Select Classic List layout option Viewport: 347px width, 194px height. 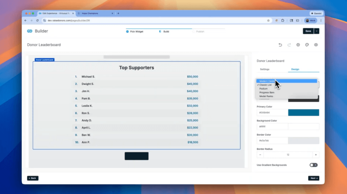[x=287, y=85]
